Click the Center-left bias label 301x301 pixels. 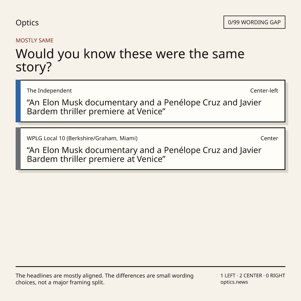click(x=264, y=91)
